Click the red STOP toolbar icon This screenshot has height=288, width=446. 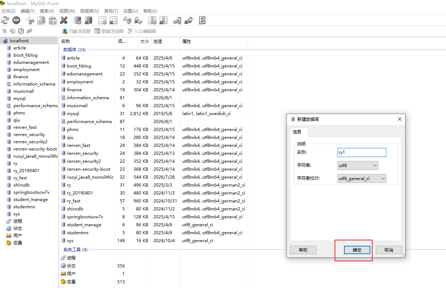click(16, 20)
